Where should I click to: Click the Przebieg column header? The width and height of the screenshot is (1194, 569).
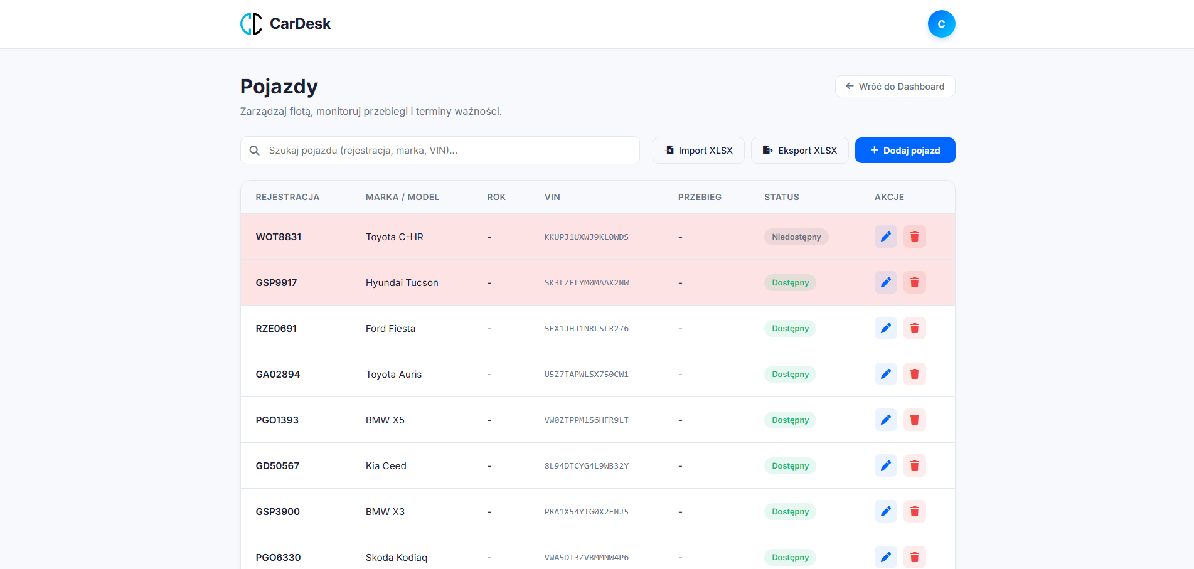pyautogui.click(x=700, y=197)
